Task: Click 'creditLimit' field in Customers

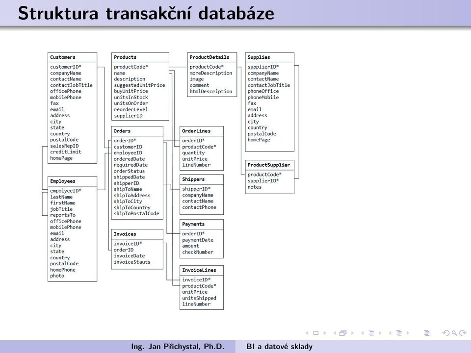Action: pos(65,151)
